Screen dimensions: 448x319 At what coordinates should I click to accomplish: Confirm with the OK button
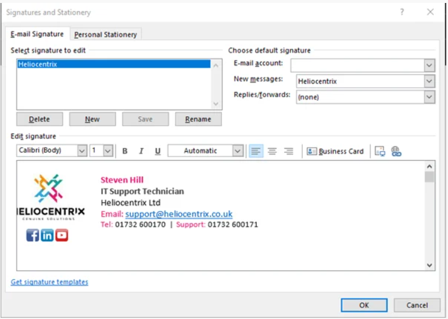pos(364,305)
